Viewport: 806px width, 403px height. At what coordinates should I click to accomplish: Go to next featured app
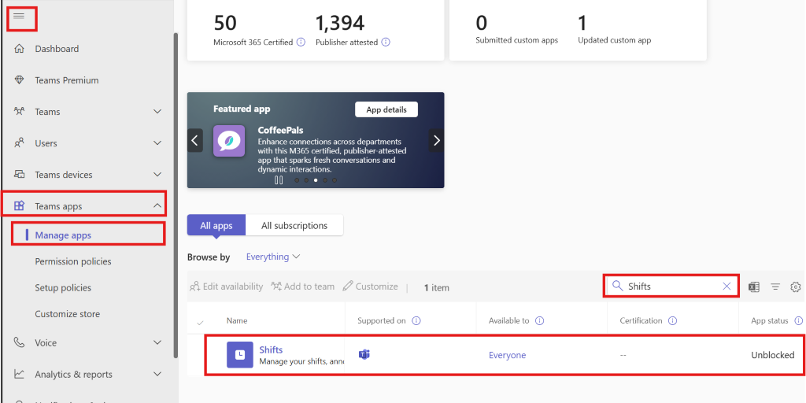436,140
